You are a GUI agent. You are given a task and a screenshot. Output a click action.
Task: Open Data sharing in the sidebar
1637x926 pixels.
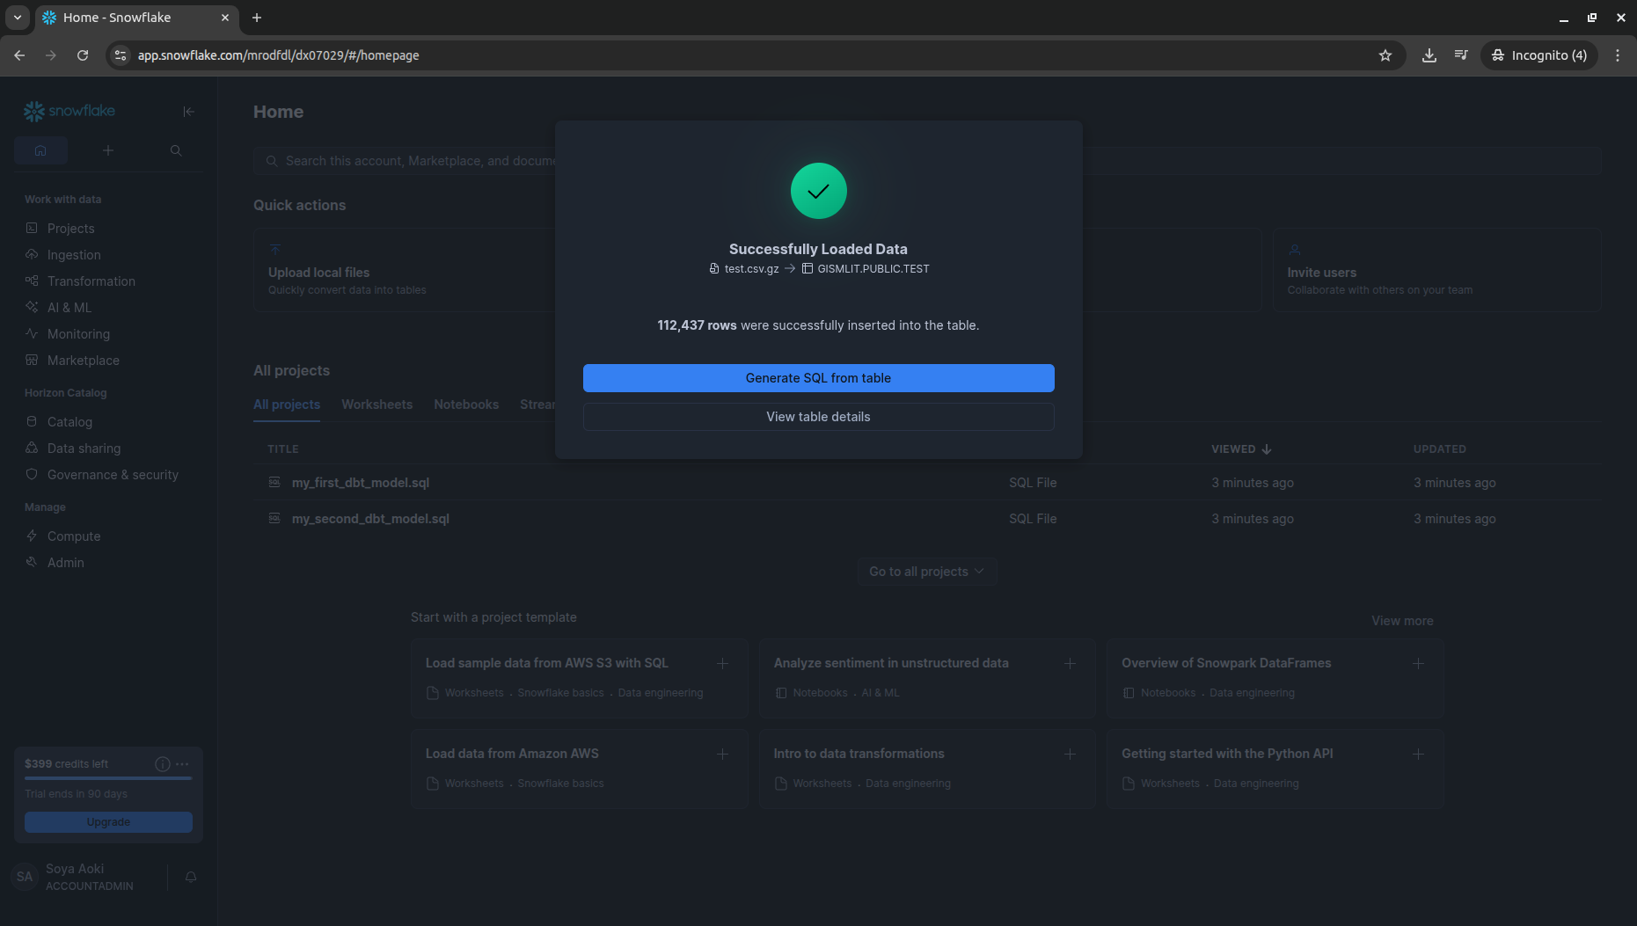point(84,448)
